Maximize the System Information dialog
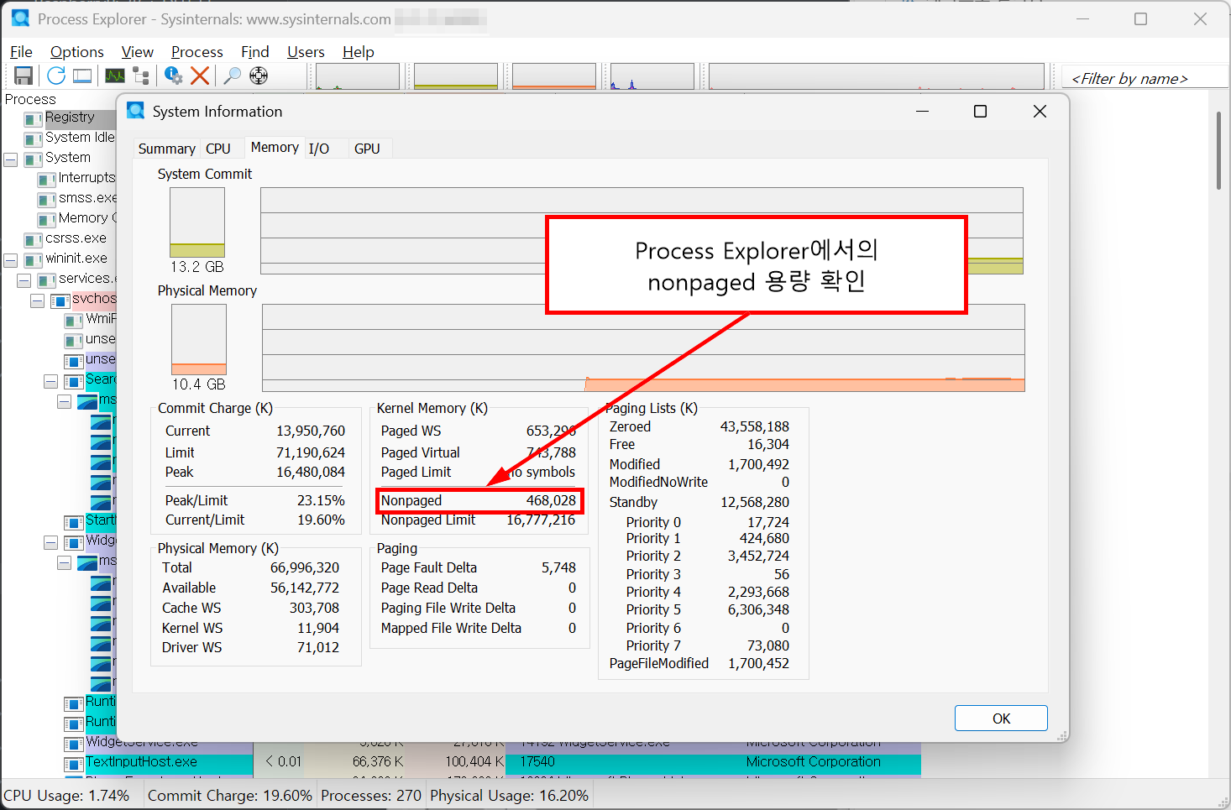Viewport: 1231px width, 810px height. tap(980, 112)
